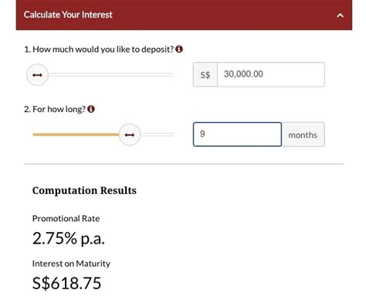Click the Interest on Maturity label

point(71,264)
